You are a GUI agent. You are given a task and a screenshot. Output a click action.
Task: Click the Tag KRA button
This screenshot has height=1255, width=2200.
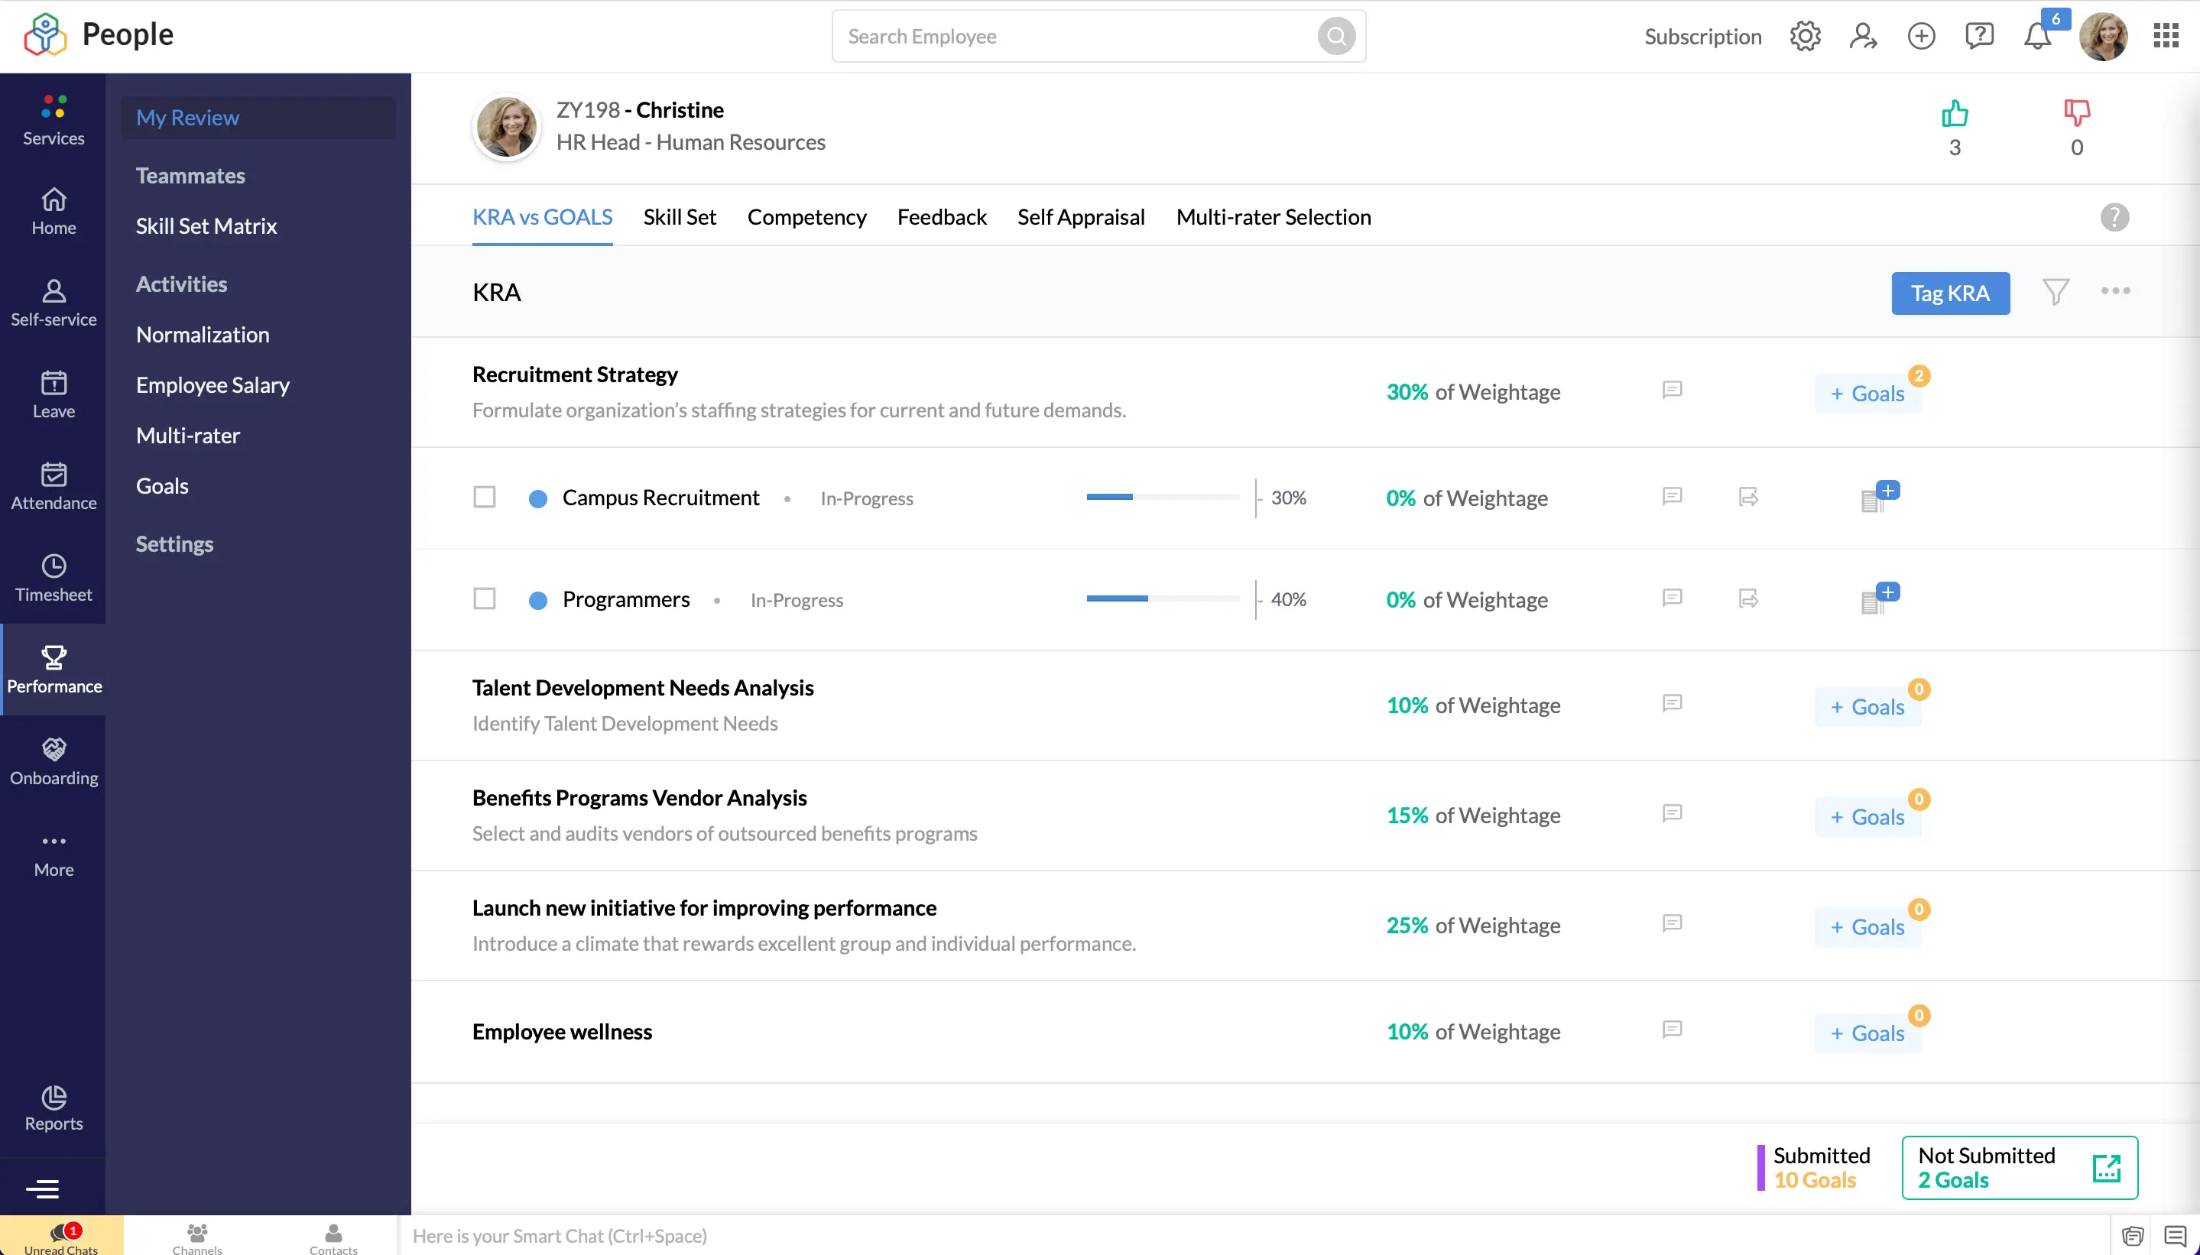(1951, 293)
